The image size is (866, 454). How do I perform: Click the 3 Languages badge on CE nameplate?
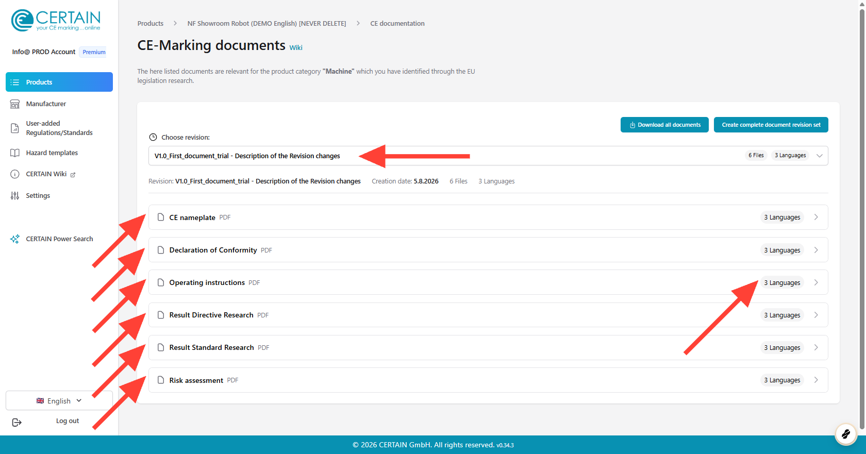[782, 217]
